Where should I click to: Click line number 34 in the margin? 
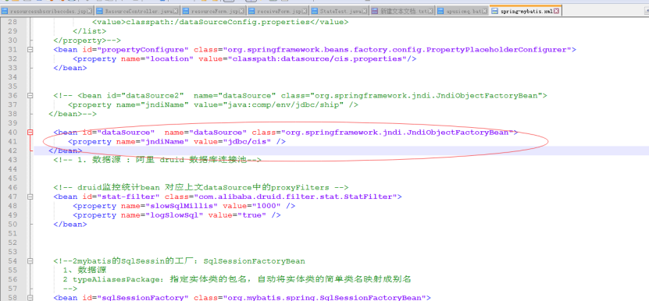coord(12,77)
